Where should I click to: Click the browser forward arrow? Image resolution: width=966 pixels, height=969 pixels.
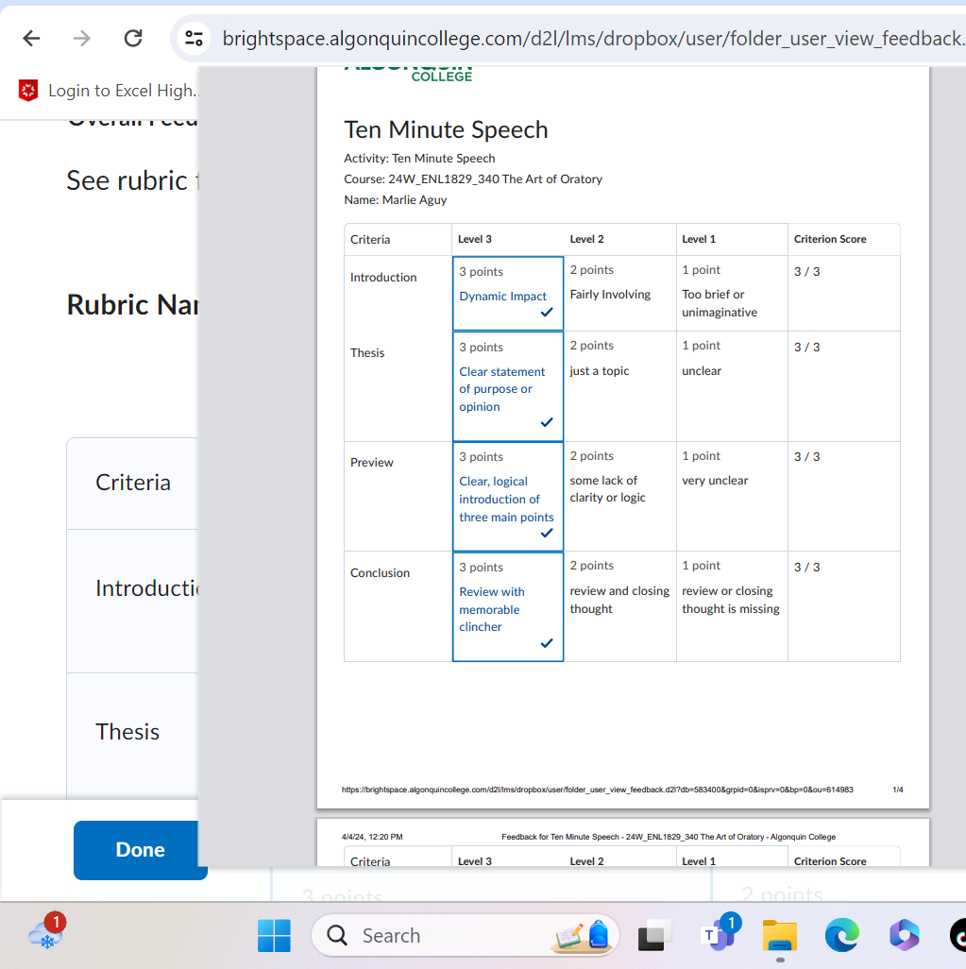tap(81, 39)
